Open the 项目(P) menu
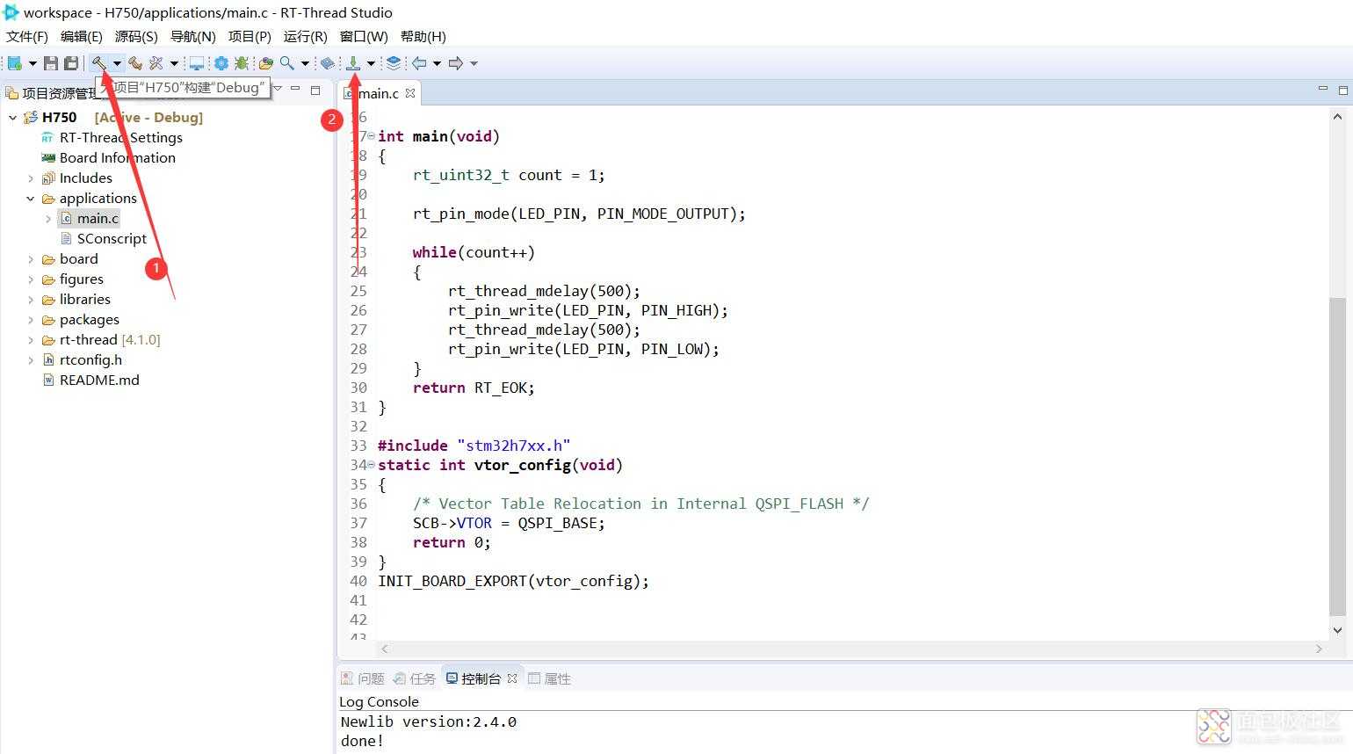Viewport: 1353px width, 754px height. [x=250, y=36]
